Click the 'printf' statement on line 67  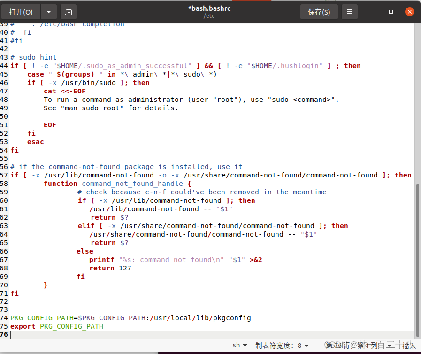coord(176,260)
